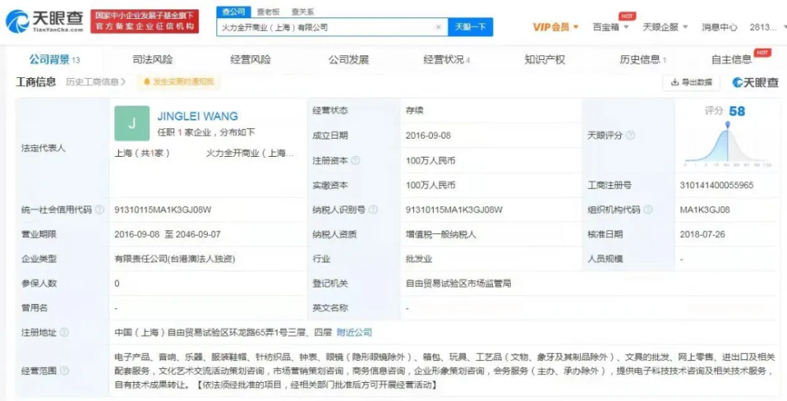This screenshot has width=787, height=401.
Task: Switch to the 司法风险 tab
Action: 153,60
